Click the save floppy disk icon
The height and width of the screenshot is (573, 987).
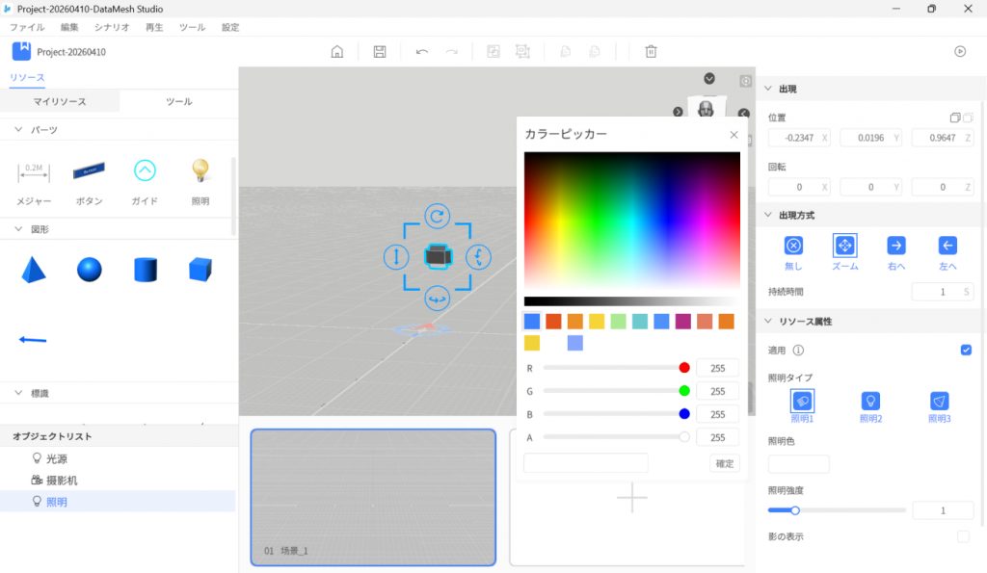coord(380,52)
